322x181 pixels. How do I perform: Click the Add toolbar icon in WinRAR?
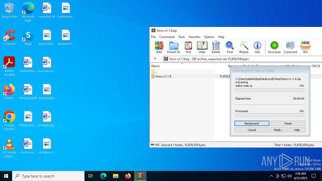[159, 48]
